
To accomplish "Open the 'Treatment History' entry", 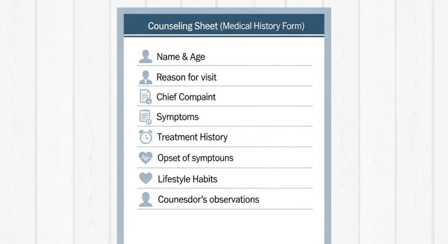I will pyautogui.click(x=192, y=137).
